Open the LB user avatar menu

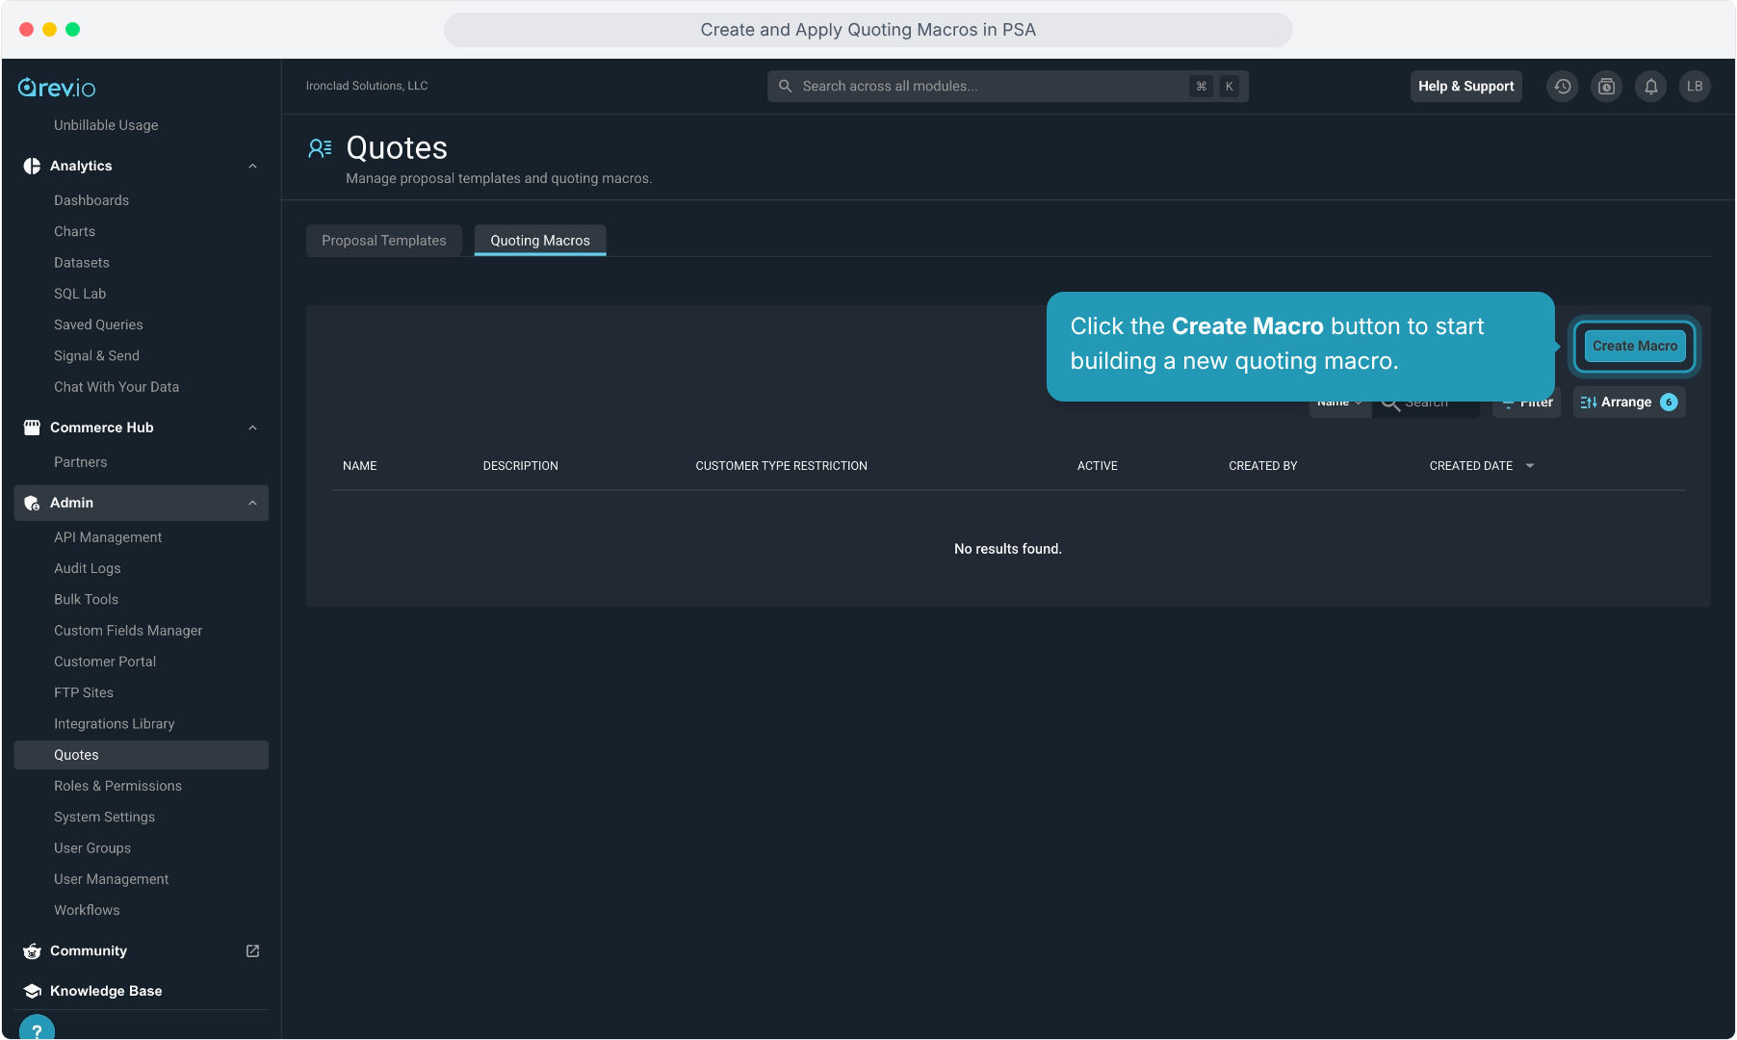(1696, 87)
